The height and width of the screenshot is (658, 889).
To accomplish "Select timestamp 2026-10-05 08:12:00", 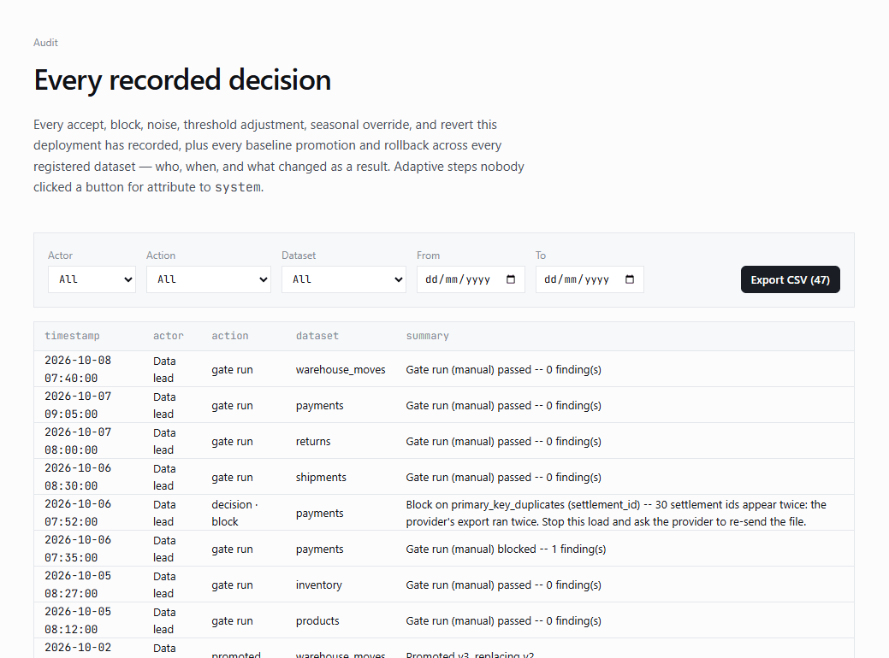I will click(78, 620).
